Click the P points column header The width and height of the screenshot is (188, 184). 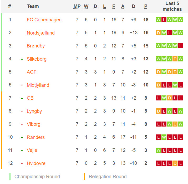point(146,6)
